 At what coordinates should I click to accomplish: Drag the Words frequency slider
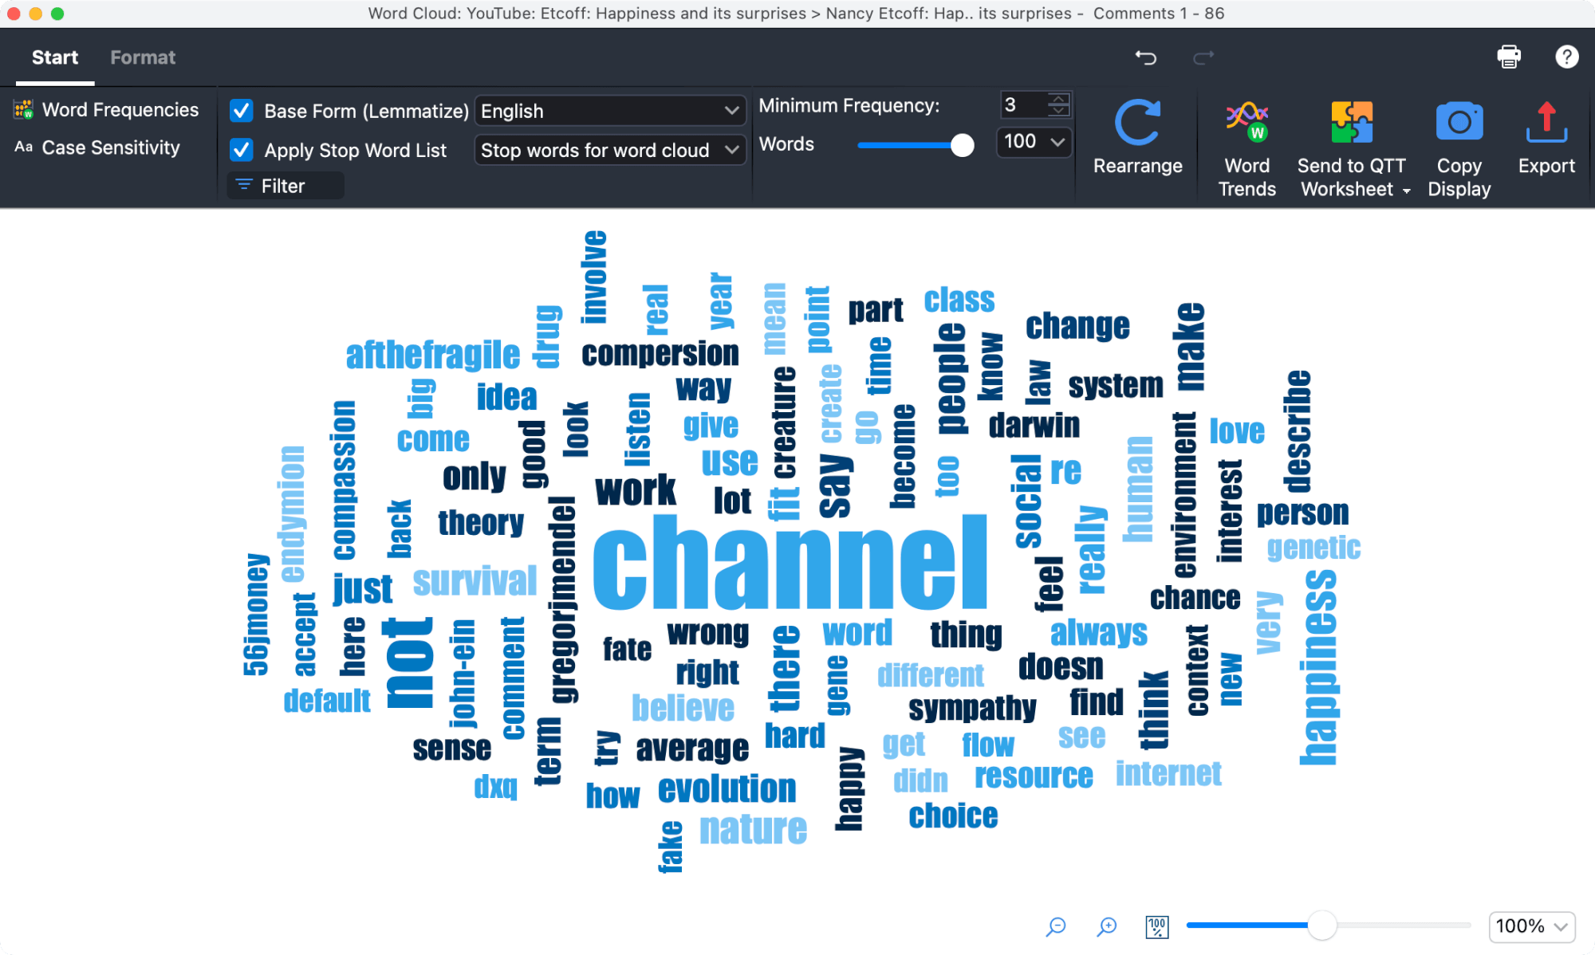click(963, 142)
